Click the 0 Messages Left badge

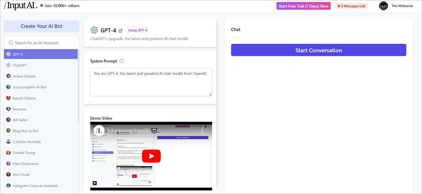[351, 6]
